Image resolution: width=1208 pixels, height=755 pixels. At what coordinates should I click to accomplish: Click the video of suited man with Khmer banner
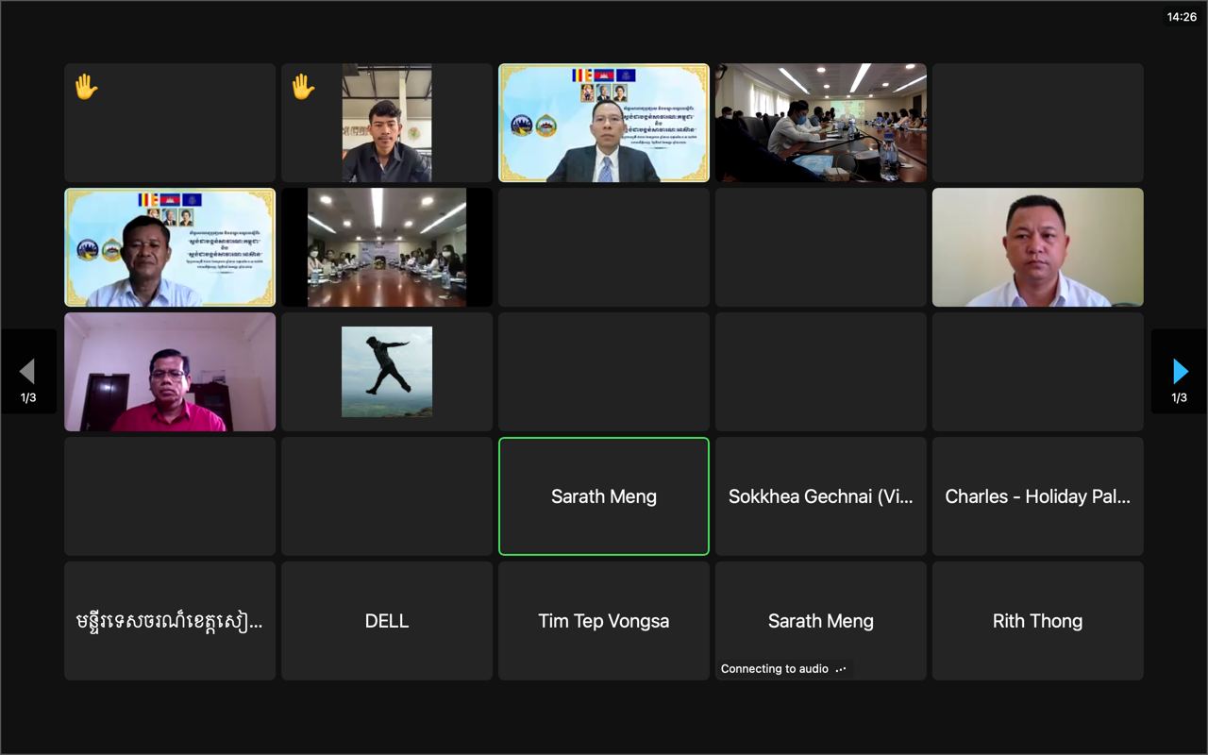tap(604, 123)
